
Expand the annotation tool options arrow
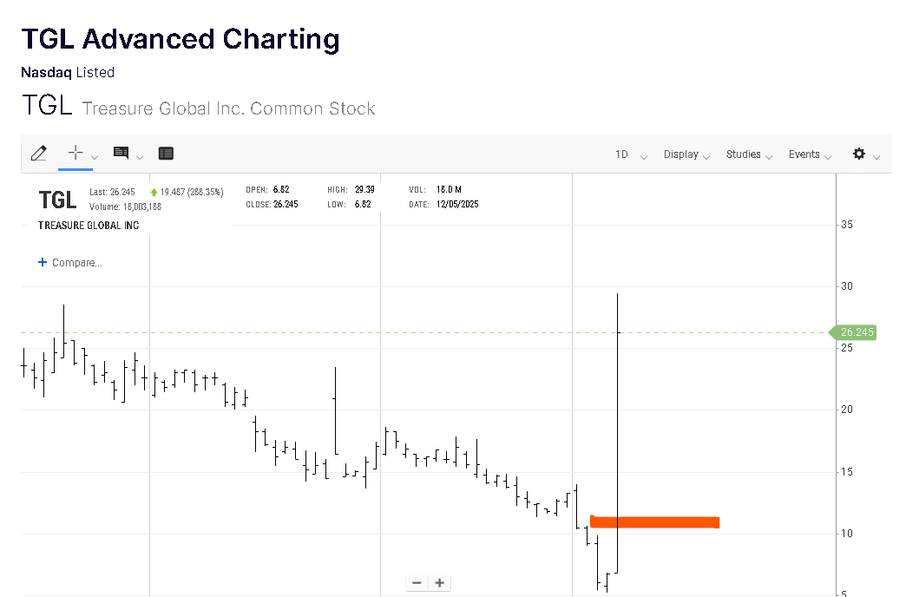(x=140, y=157)
